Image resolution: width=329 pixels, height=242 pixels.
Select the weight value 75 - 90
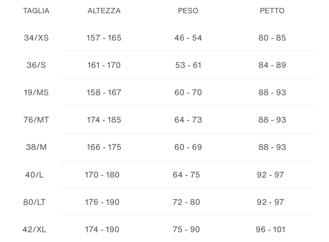tap(186, 230)
